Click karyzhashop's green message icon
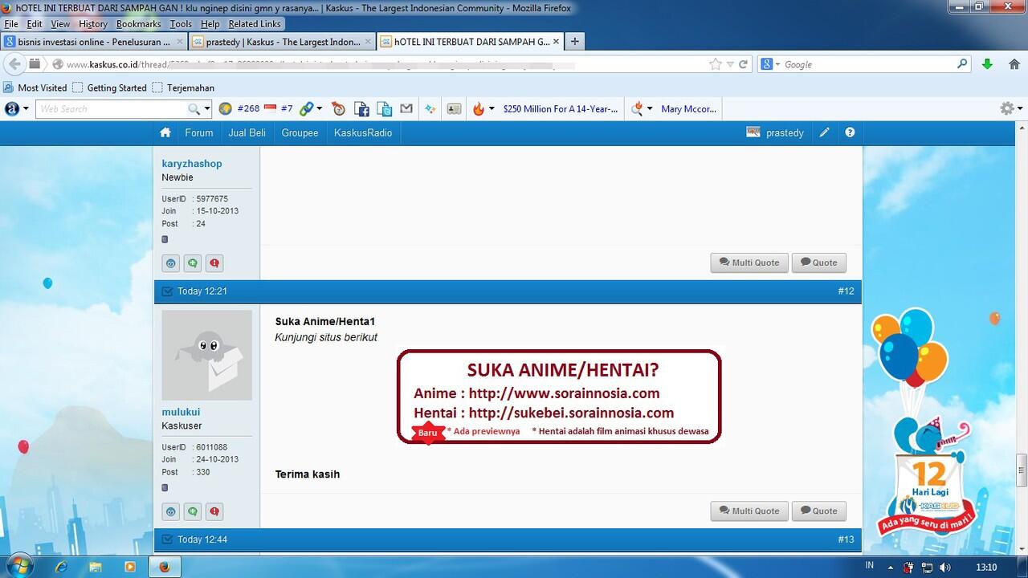1028x578 pixels. pos(193,263)
